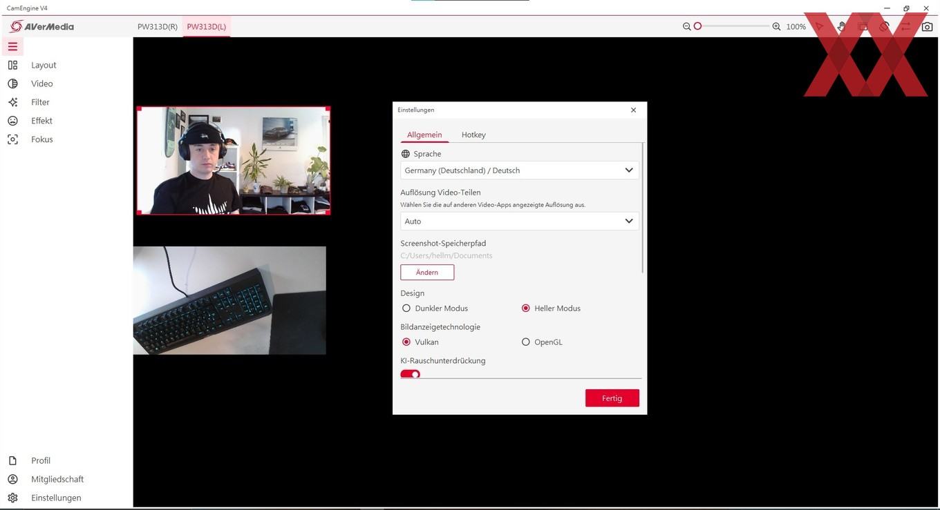Image resolution: width=940 pixels, height=510 pixels.
Task: Choose the Vulkan display technology
Action: [406, 342]
